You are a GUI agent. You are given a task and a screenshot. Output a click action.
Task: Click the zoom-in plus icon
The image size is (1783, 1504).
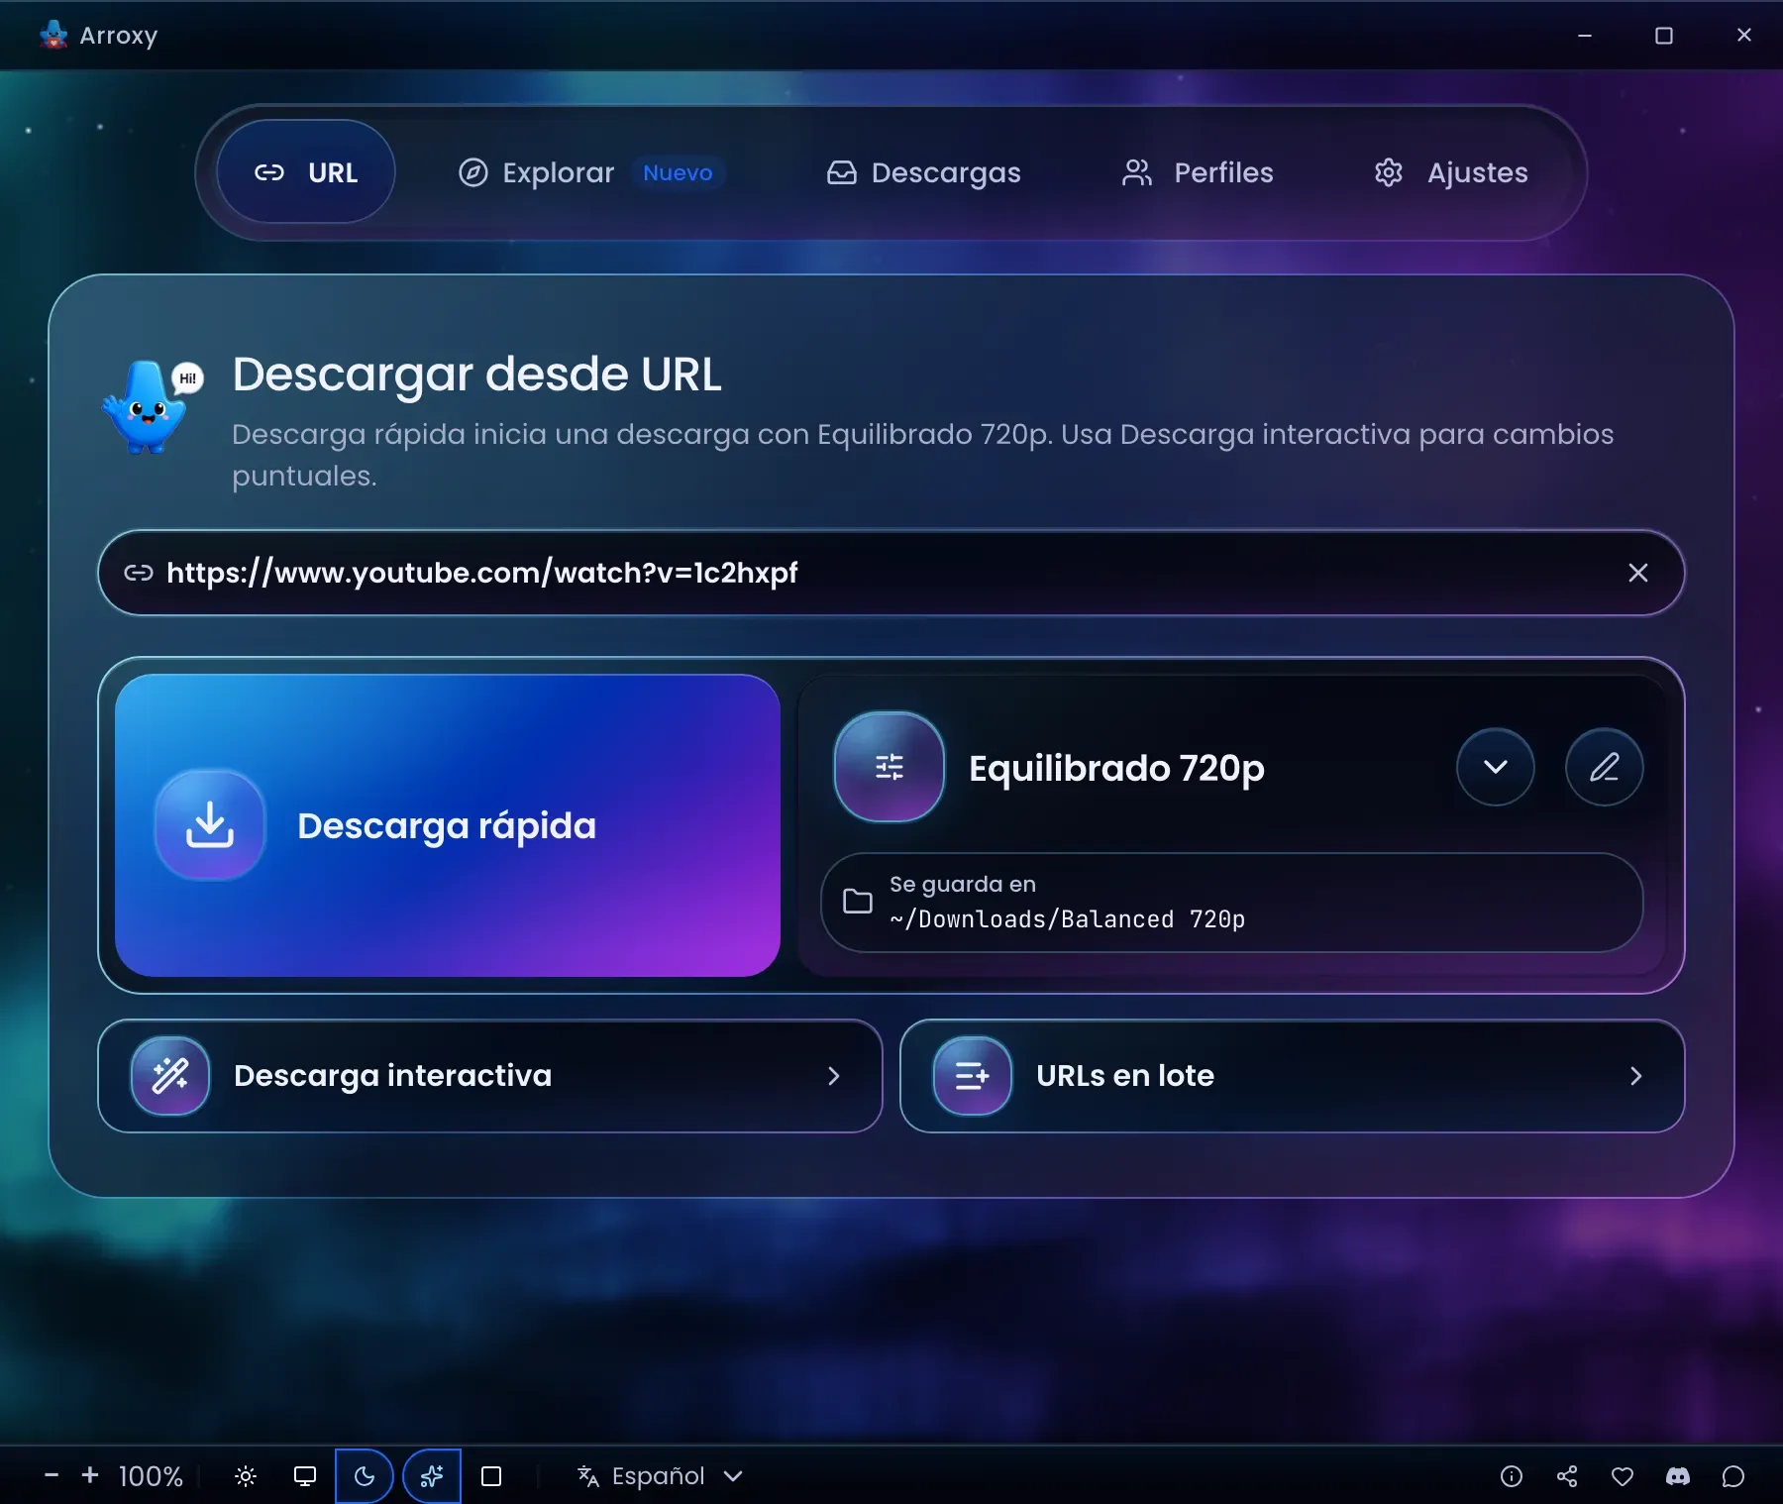[x=90, y=1475]
